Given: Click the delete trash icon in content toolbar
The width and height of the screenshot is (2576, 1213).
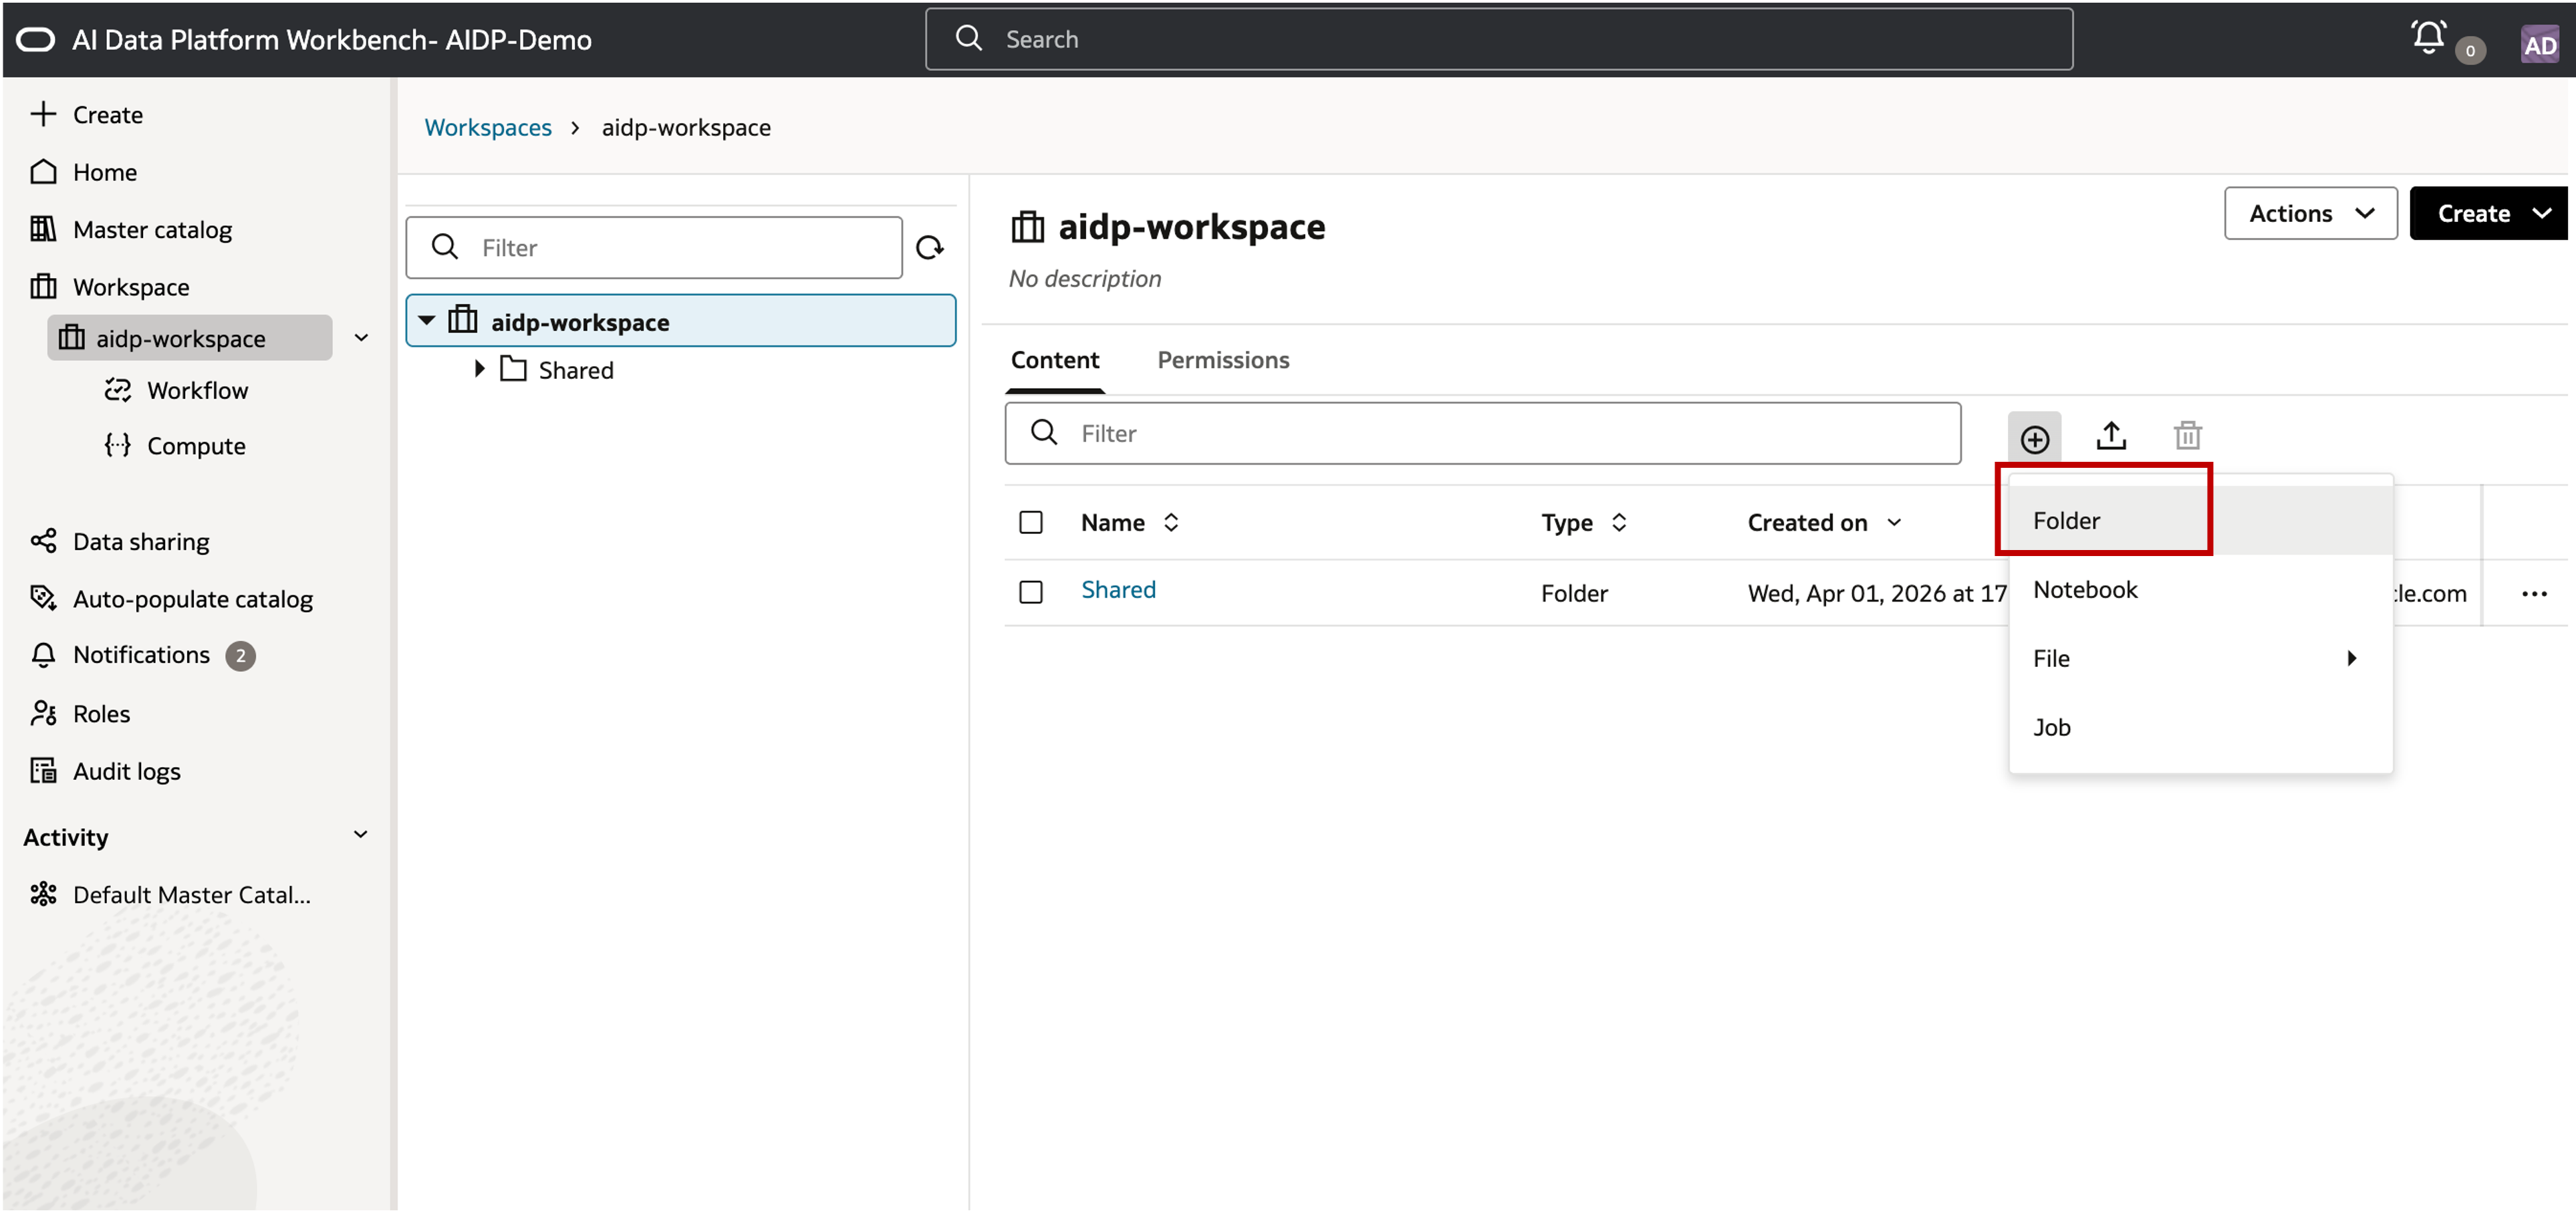Looking at the screenshot, I should [x=2187, y=436].
